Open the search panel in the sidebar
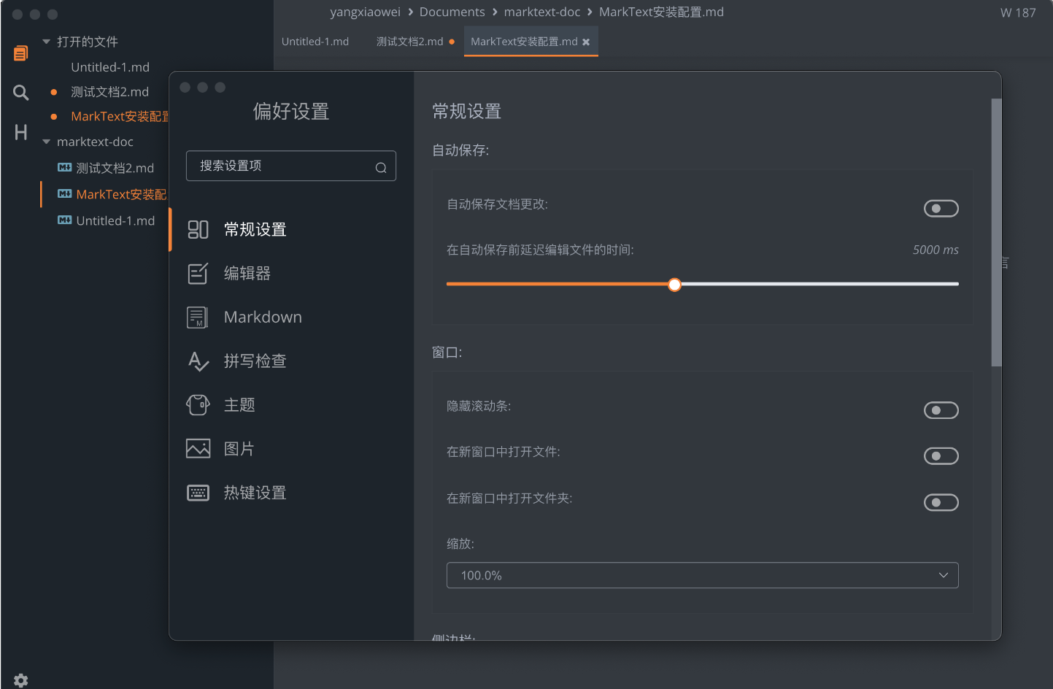Screen dimensions: 1053x689 click(20, 92)
